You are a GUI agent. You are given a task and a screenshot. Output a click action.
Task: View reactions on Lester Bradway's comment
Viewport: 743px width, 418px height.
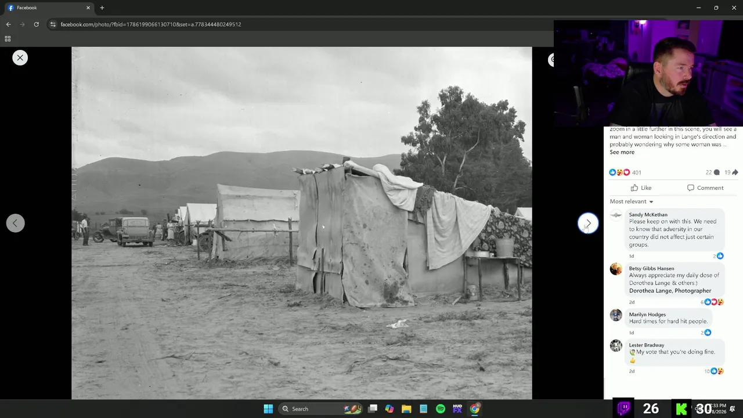pos(714,371)
